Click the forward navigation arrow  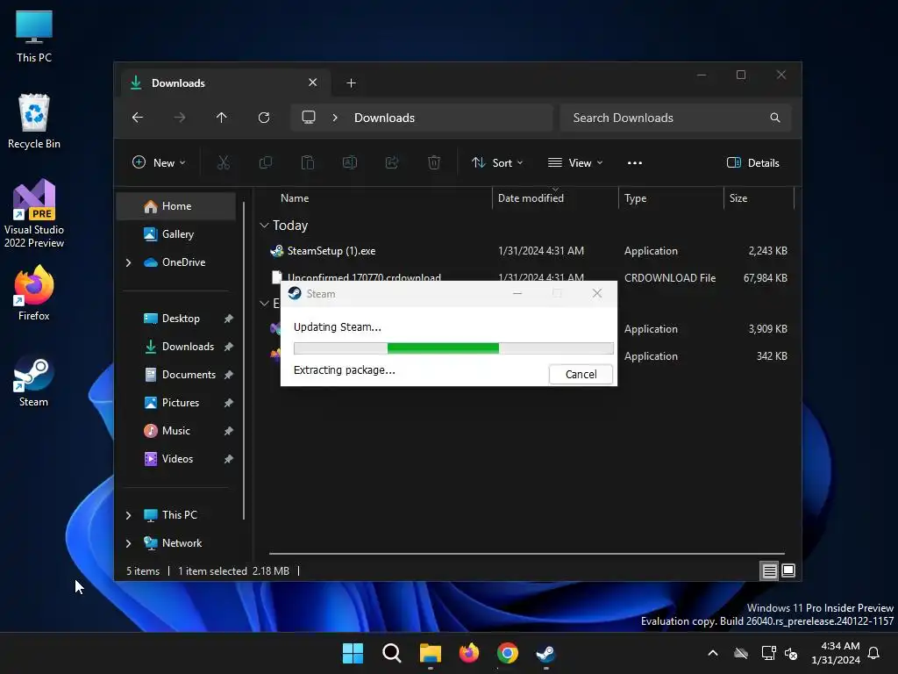(x=179, y=118)
